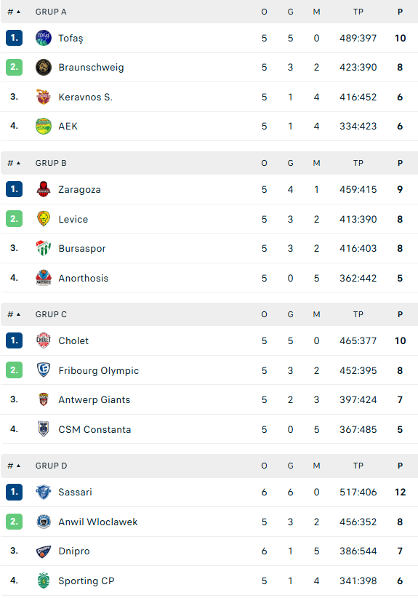Select the Dnipro team logo
This screenshot has height=598, width=418.
(44, 551)
